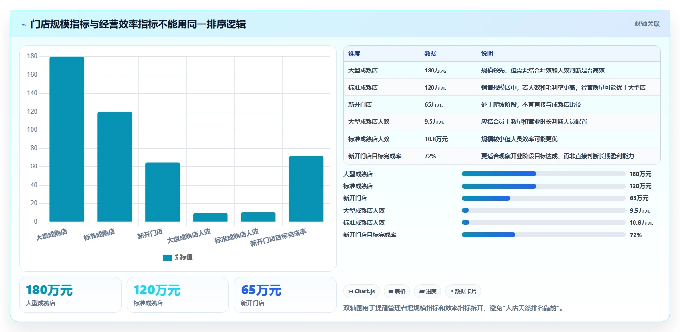Click the 65万元 cell in the table
The width and height of the screenshot is (680, 332).
point(433,105)
